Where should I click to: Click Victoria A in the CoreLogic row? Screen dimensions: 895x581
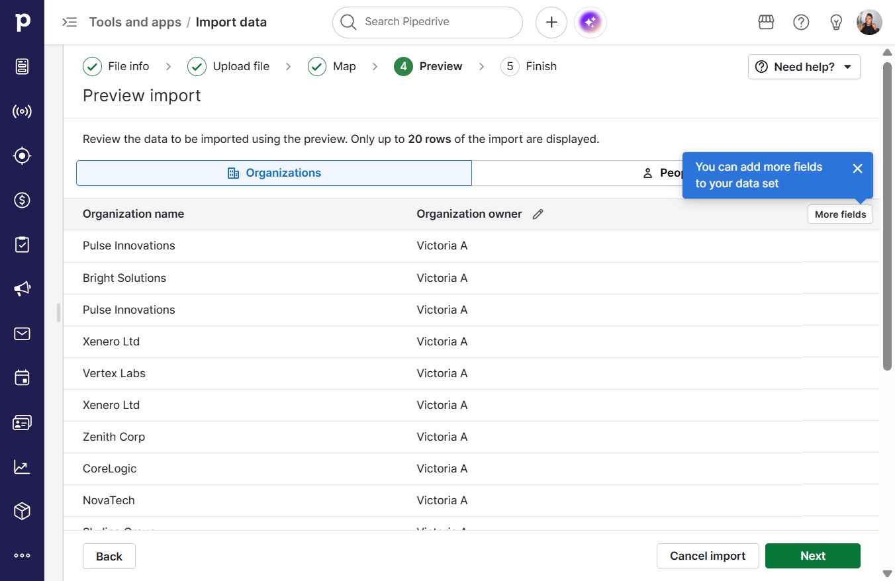(442, 469)
